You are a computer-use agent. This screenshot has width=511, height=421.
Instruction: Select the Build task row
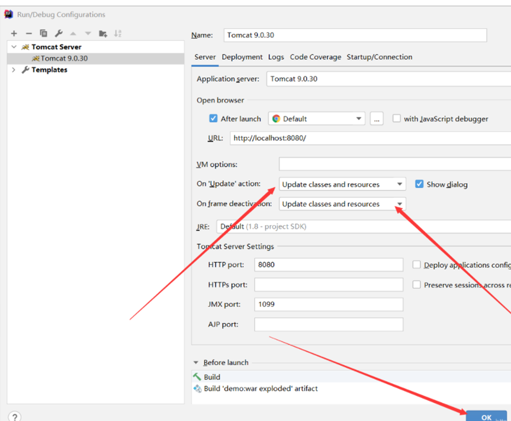pos(351,377)
